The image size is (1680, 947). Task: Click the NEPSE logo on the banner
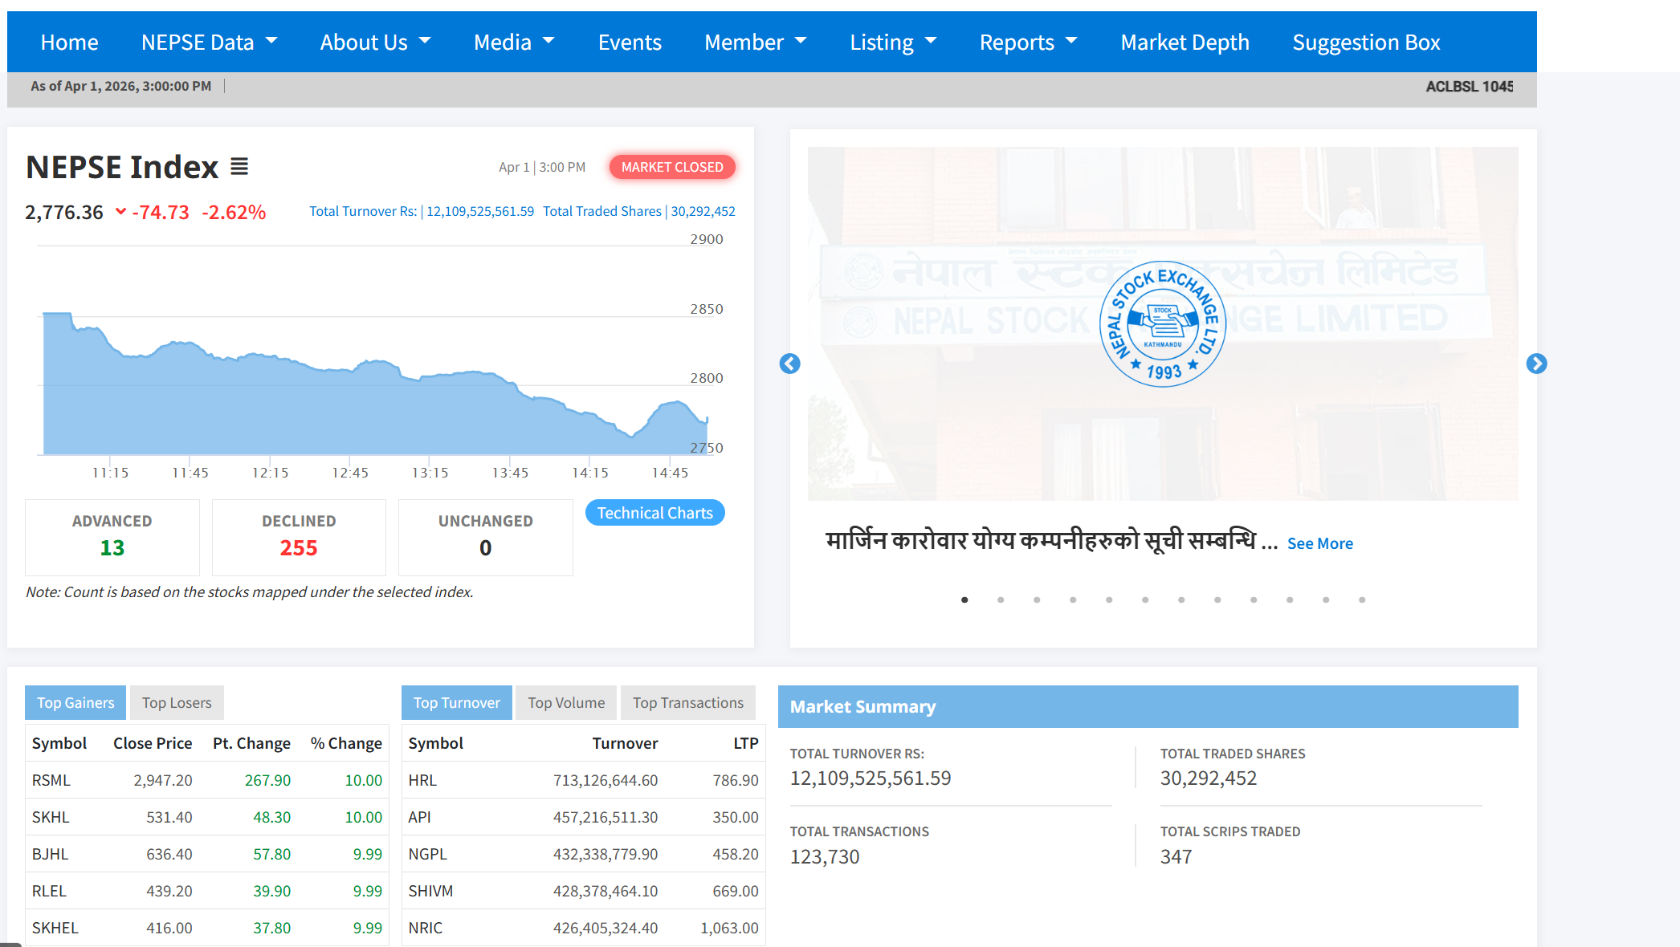(x=1164, y=323)
